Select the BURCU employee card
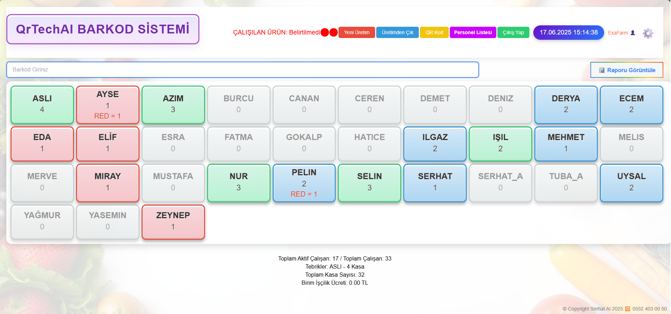Viewport: 671px width, 314px height. [x=239, y=105]
